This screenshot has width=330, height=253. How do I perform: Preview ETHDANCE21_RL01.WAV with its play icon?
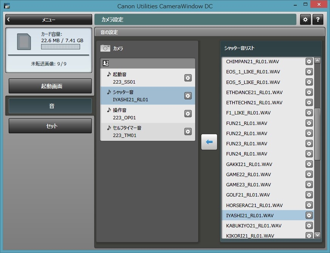309,92
